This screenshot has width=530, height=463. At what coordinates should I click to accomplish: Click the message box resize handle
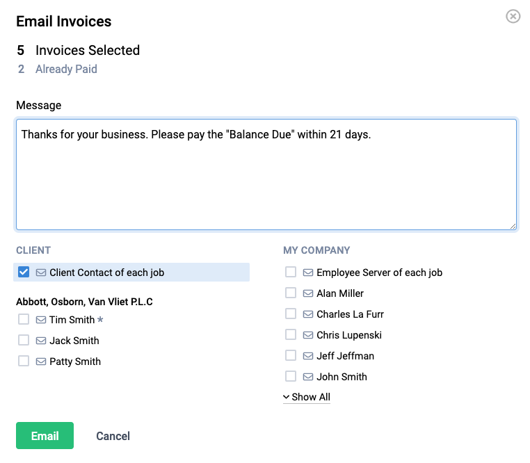[x=513, y=227]
